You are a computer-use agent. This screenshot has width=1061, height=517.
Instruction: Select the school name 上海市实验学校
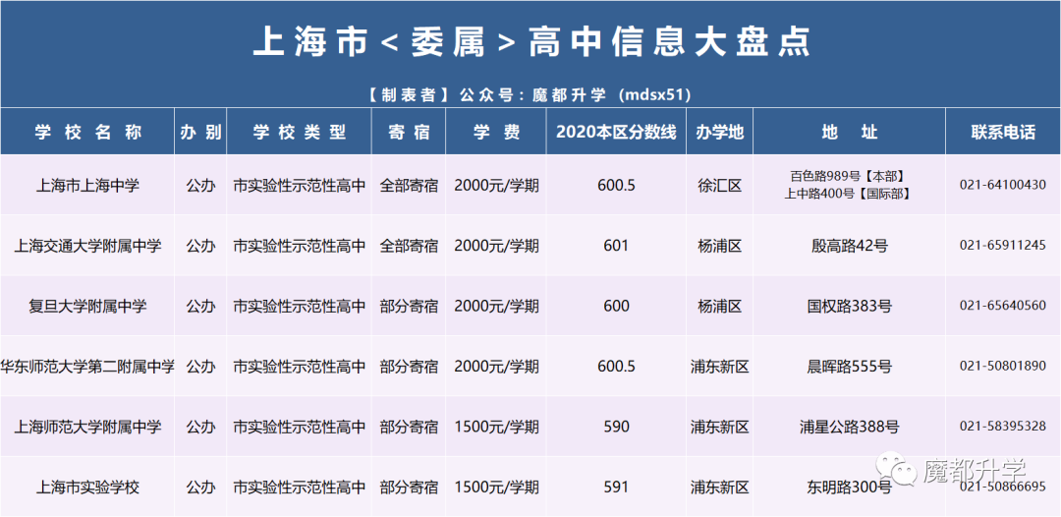(x=87, y=488)
